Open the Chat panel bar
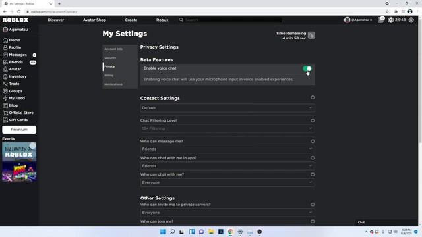Image resolution: width=422 pixels, height=237 pixels. click(386, 223)
